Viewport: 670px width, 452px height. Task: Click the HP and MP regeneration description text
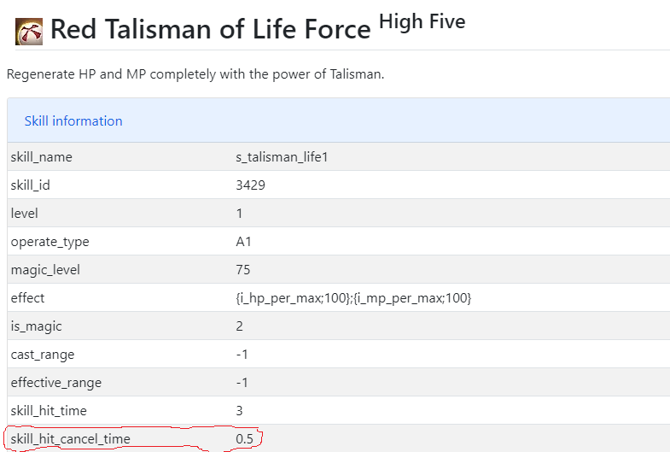tap(195, 74)
